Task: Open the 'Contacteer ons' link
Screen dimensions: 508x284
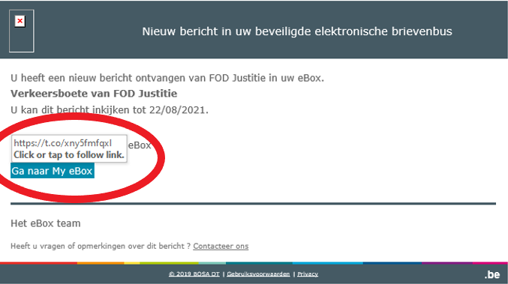Action: [x=221, y=246]
